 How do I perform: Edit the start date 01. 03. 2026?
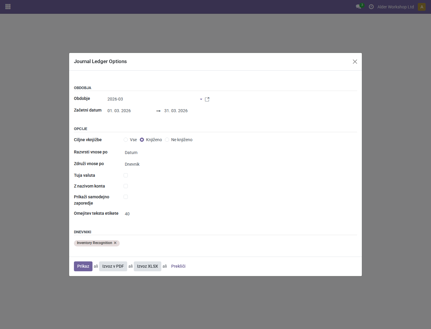point(130,111)
